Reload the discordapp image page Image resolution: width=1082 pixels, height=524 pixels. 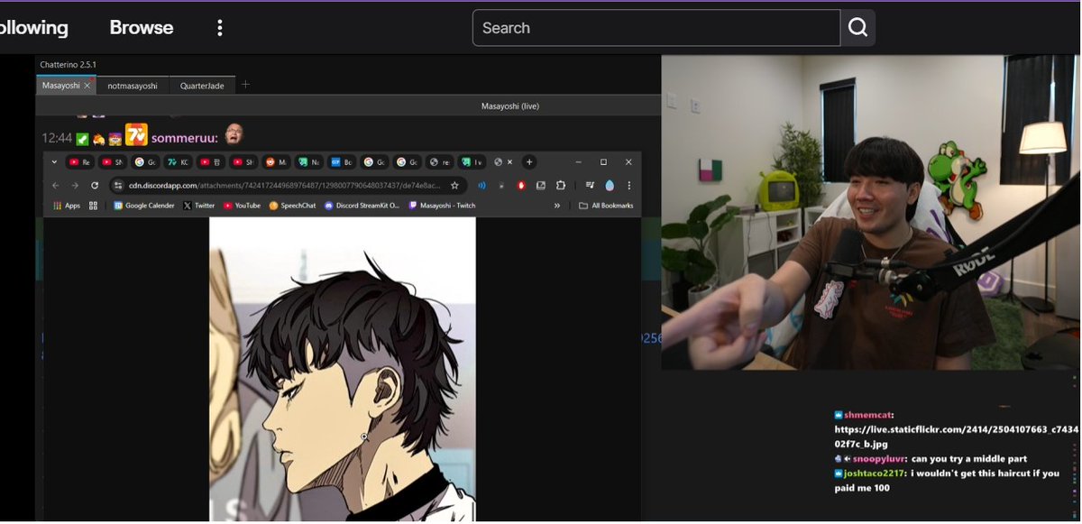[x=95, y=185]
